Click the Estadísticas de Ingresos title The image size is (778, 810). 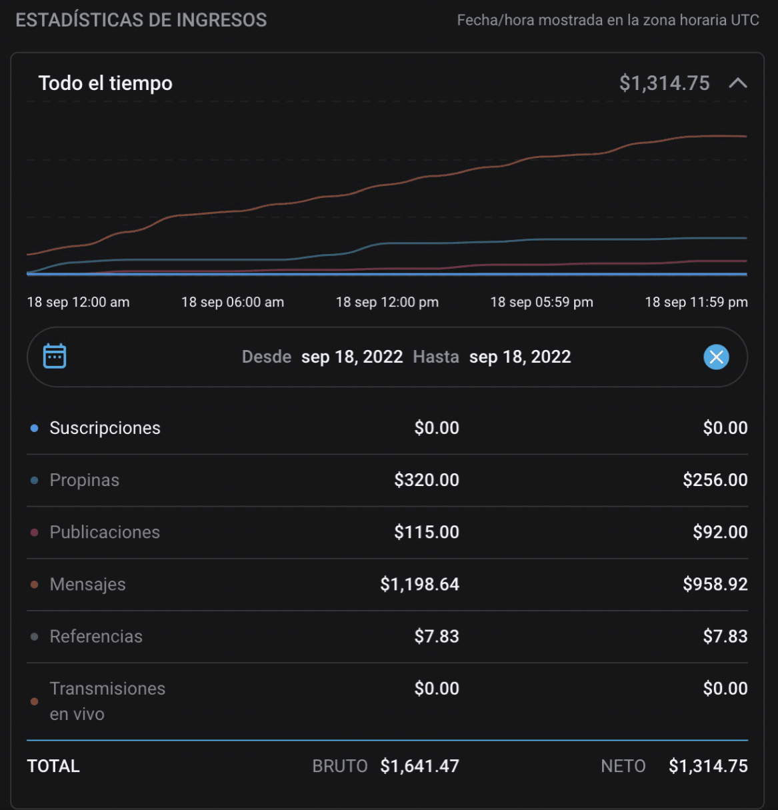coord(141,20)
